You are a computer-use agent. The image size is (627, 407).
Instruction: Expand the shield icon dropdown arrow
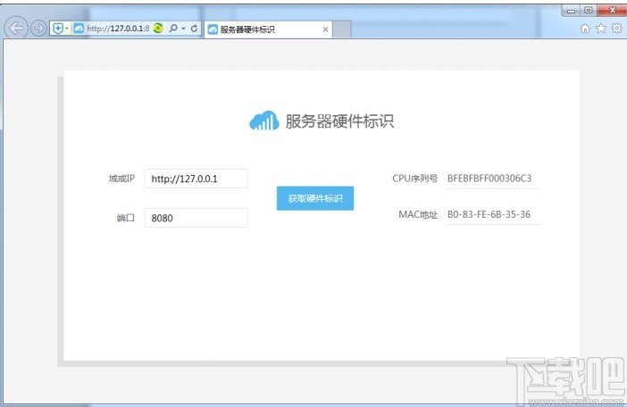[x=67, y=29]
